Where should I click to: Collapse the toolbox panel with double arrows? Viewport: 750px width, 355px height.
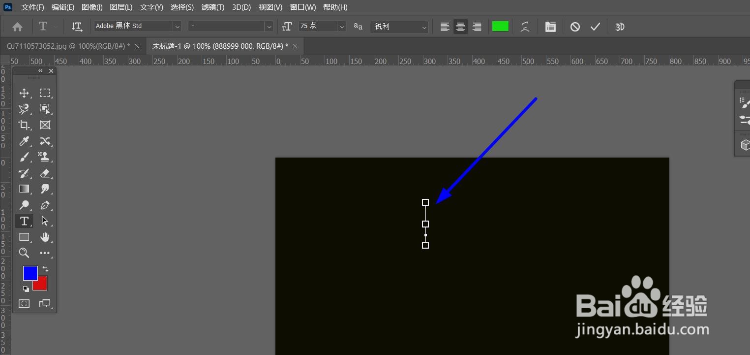point(40,71)
